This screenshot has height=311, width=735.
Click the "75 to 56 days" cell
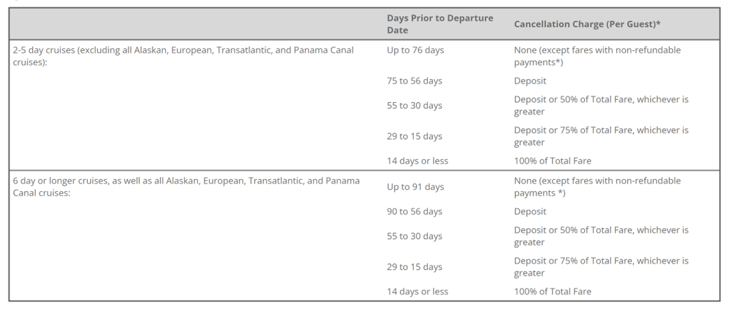click(x=414, y=81)
